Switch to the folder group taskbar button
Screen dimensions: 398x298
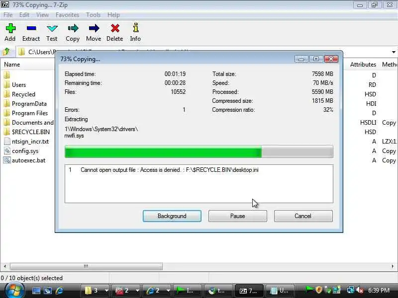(x=92, y=291)
